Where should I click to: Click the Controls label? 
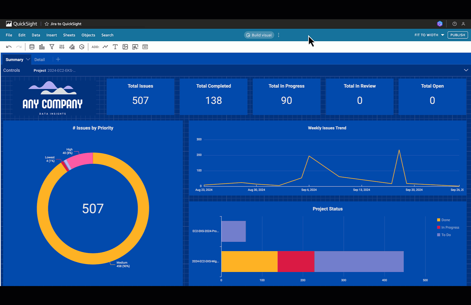coord(12,70)
